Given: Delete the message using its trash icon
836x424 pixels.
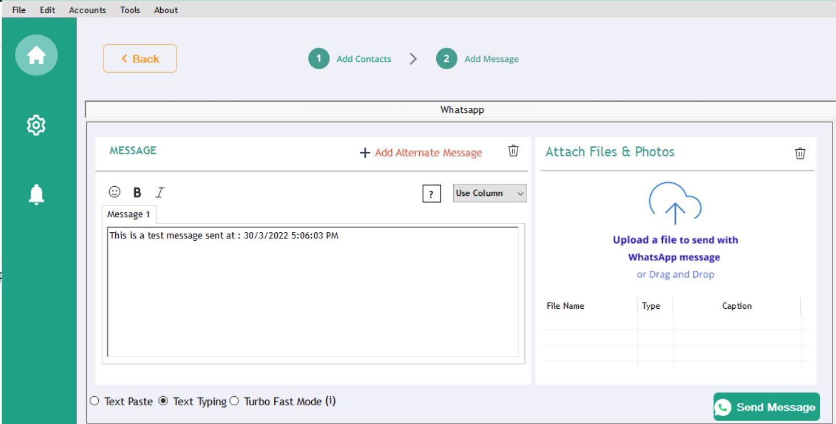Looking at the screenshot, I should (513, 151).
